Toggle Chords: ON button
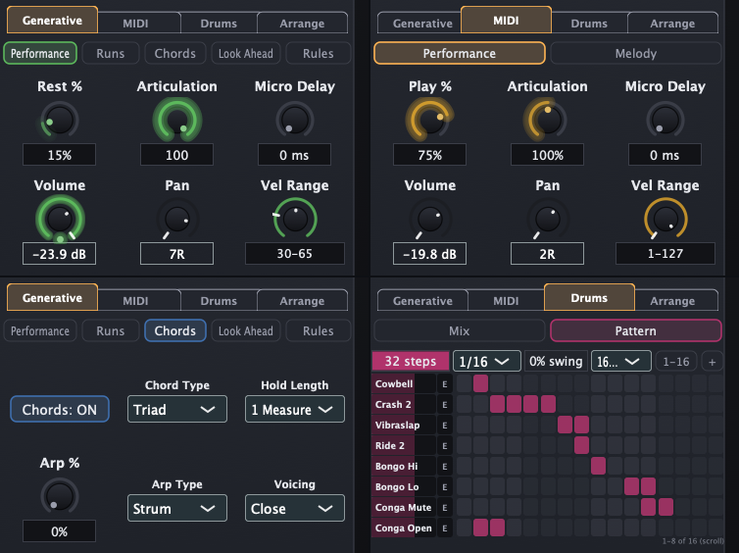This screenshot has height=553, width=739. 60,409
